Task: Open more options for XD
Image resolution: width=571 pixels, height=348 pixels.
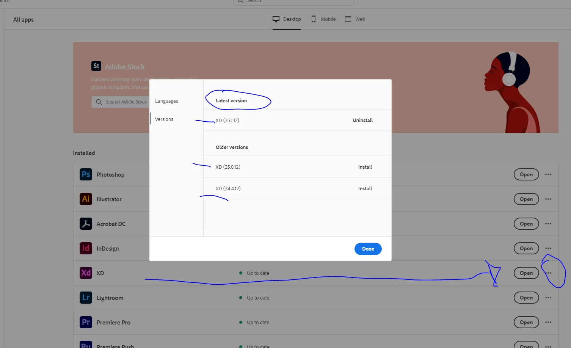Action: (x=548, y=273)
